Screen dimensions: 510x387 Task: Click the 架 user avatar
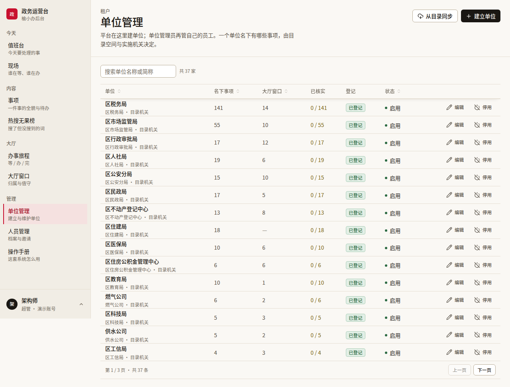coord(12,304)
